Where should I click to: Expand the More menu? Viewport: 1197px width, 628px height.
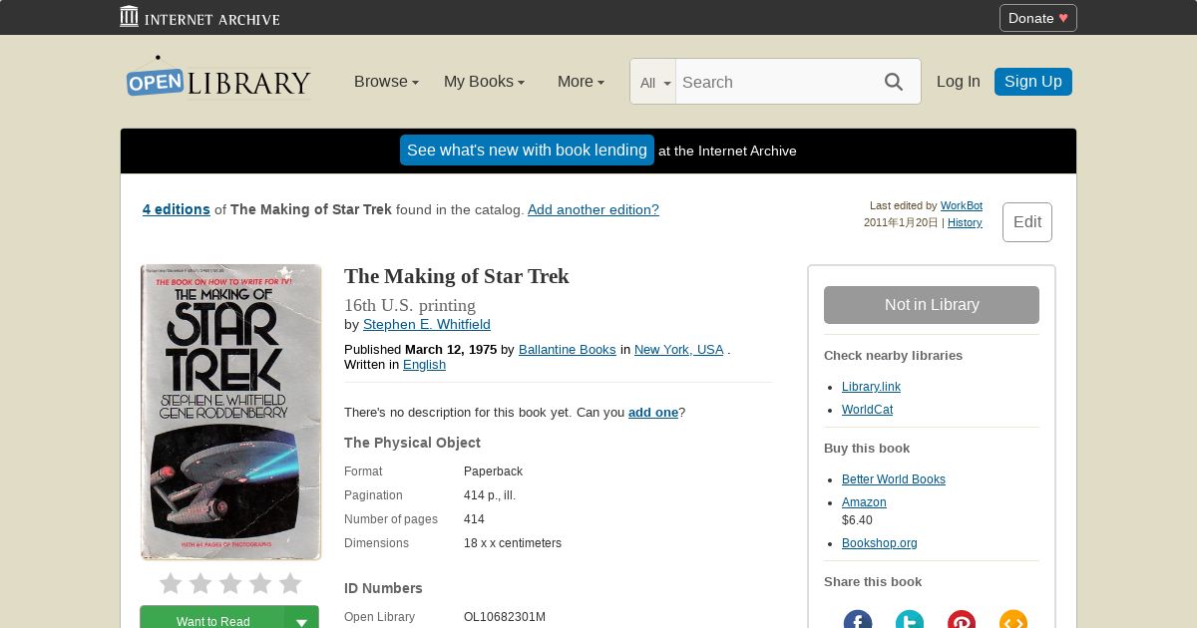[x=581, y=82]
